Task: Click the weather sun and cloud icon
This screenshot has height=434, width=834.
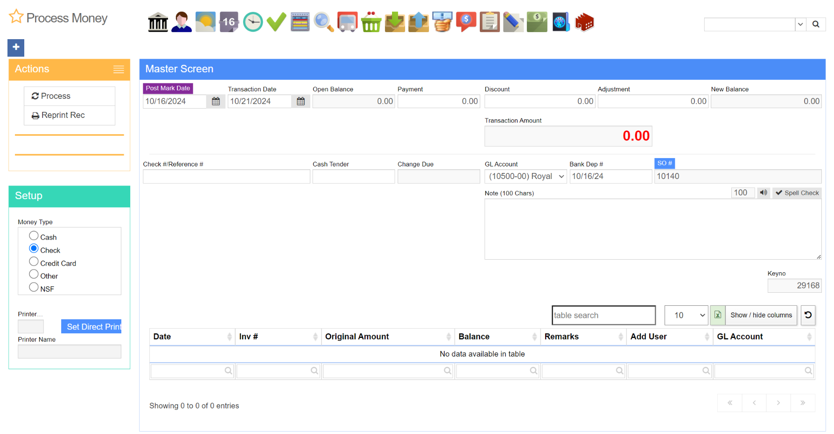Action: coord(205,22)
